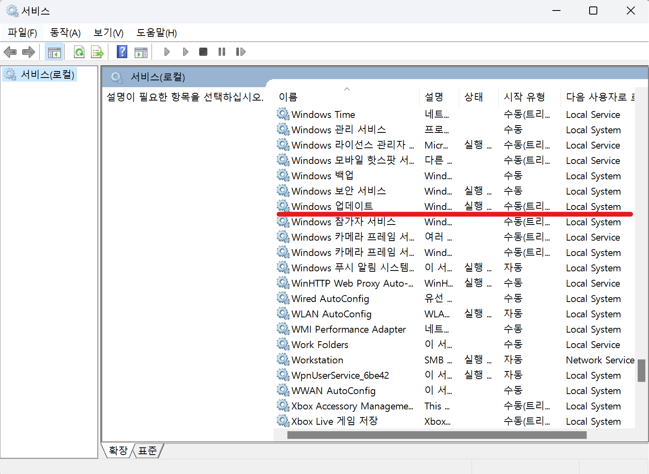Click the gear icon beside WLAN AutoConfig
649x474 pixels.
click(x=283, y=314)
